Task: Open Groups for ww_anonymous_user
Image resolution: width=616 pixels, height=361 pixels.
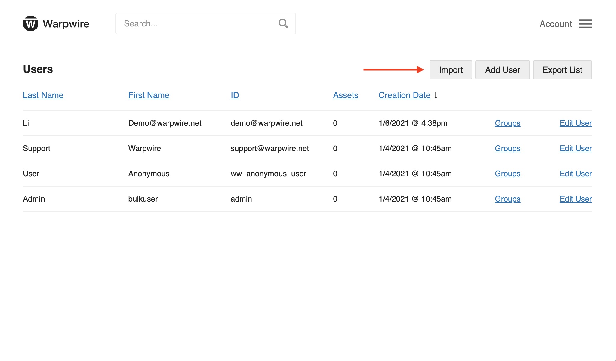Action: coord(507,174)
